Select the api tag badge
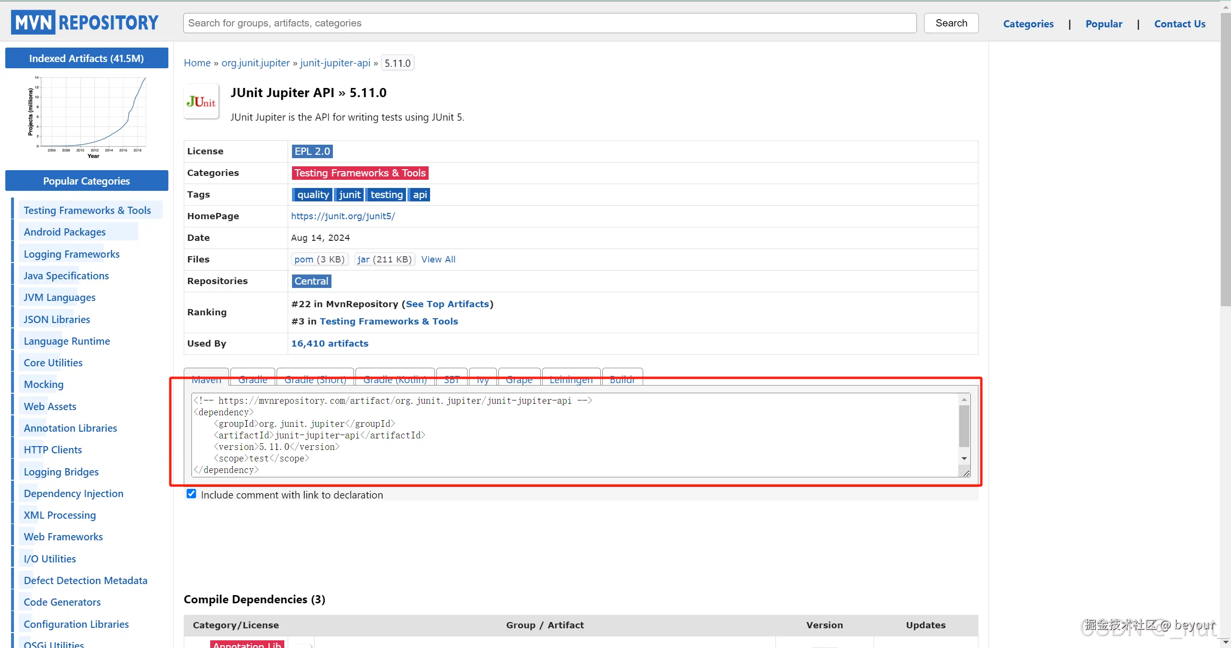 419,195
